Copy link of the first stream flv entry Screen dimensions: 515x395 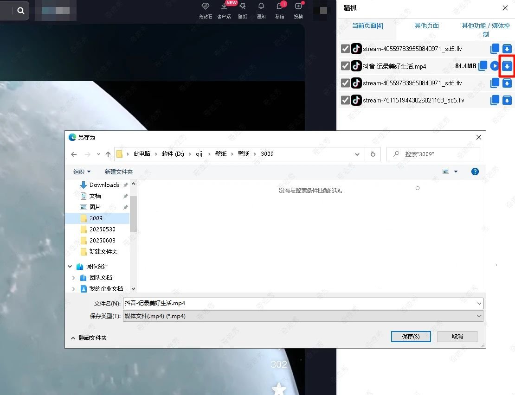coord(495,49)
